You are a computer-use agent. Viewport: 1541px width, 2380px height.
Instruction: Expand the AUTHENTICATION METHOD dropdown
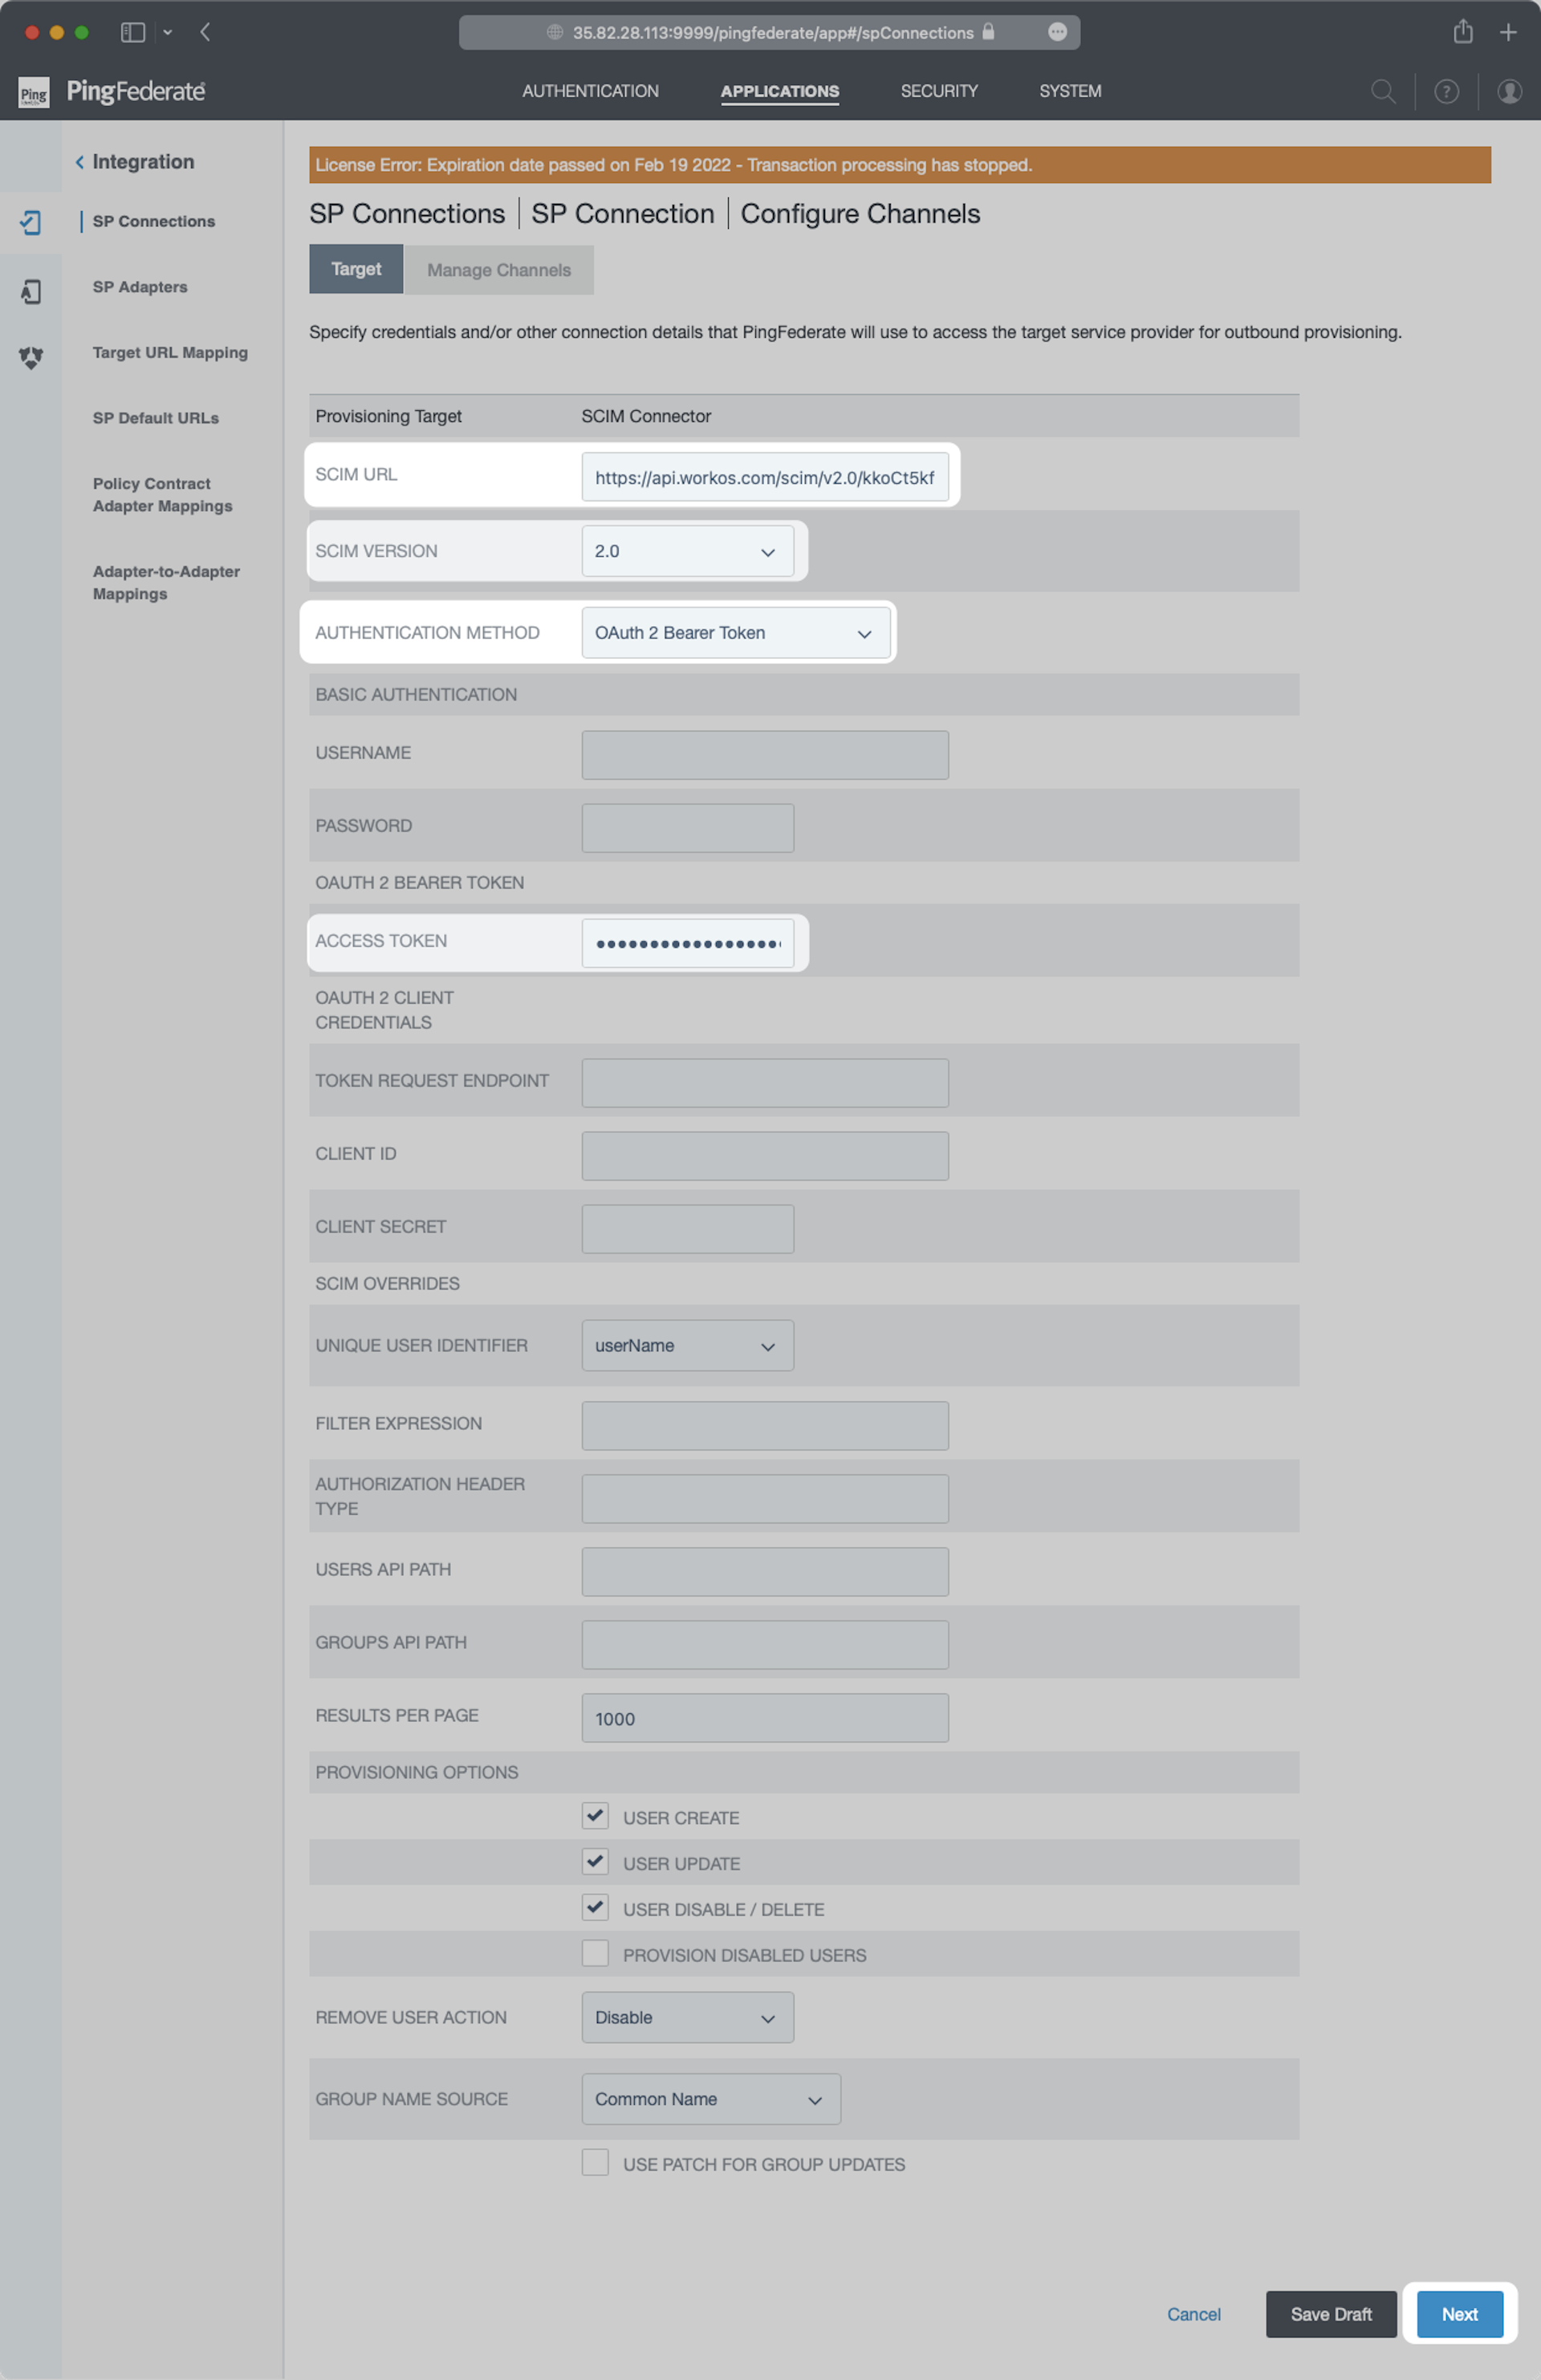735,633
